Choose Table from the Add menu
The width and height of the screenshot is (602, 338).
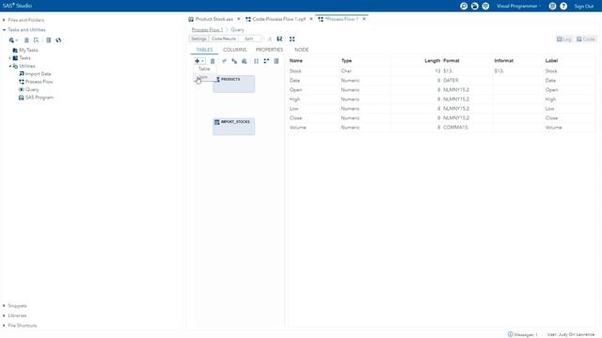[205, 69]
